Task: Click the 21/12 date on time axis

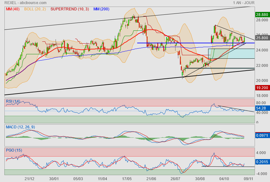Action: tap(30, 178)
